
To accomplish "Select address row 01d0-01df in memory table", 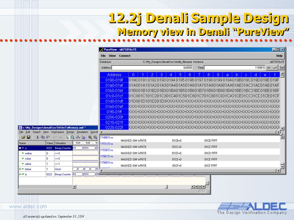I will [x=114, y=101].
